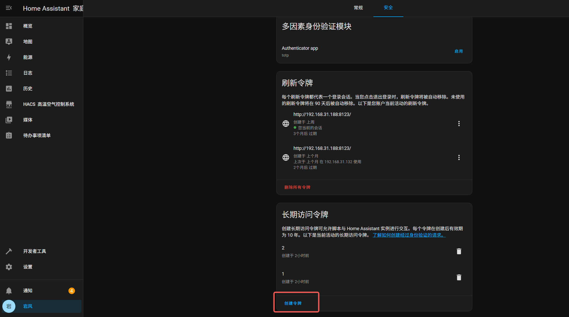Viewport: 569px width, 317px height.
Task: Open link about authenticated requests
Action: [x=409, y=235]
